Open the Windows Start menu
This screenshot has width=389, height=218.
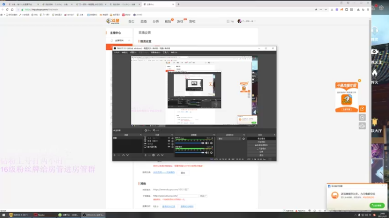(x=3, y=215)
